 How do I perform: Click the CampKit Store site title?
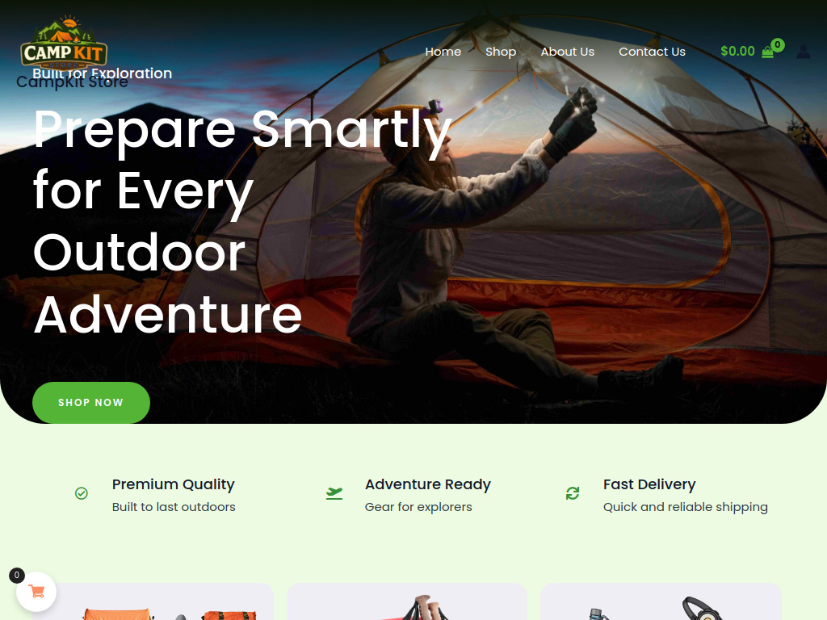coord(72,82)
